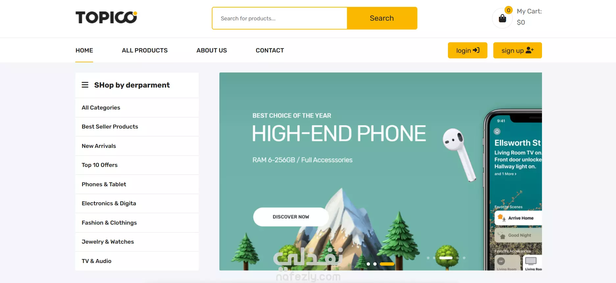Open the shopping cart bag icon
The width and height of the screenshot is (616, 283).
coord(502,18)
